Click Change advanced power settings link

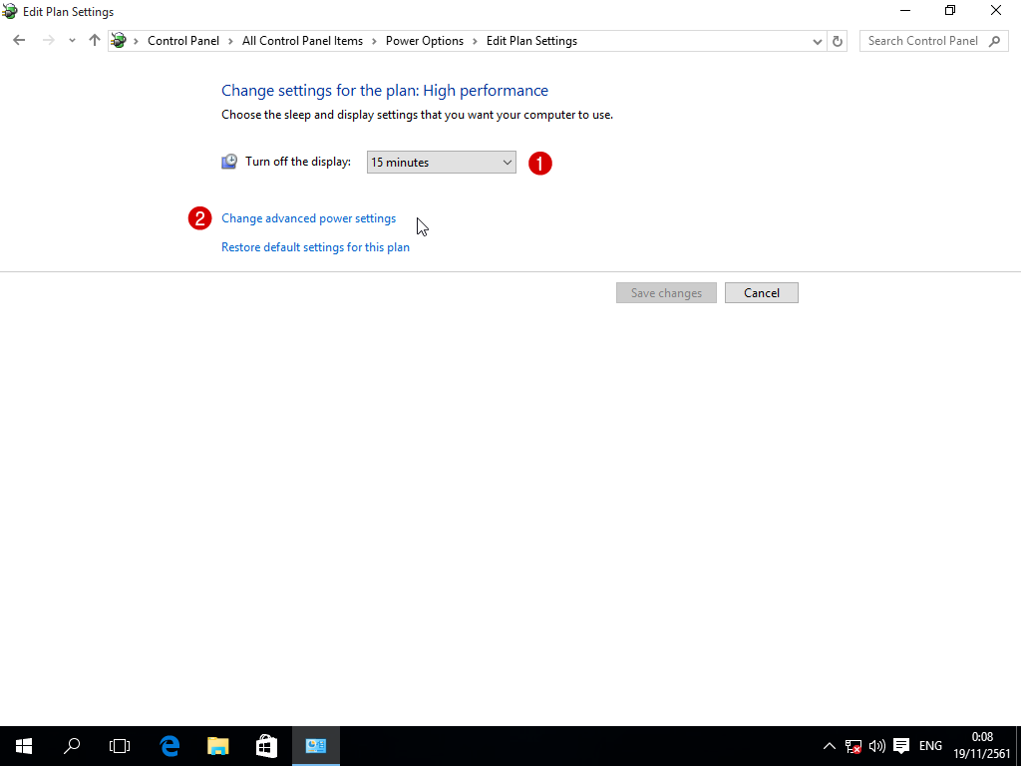point(308,218)
